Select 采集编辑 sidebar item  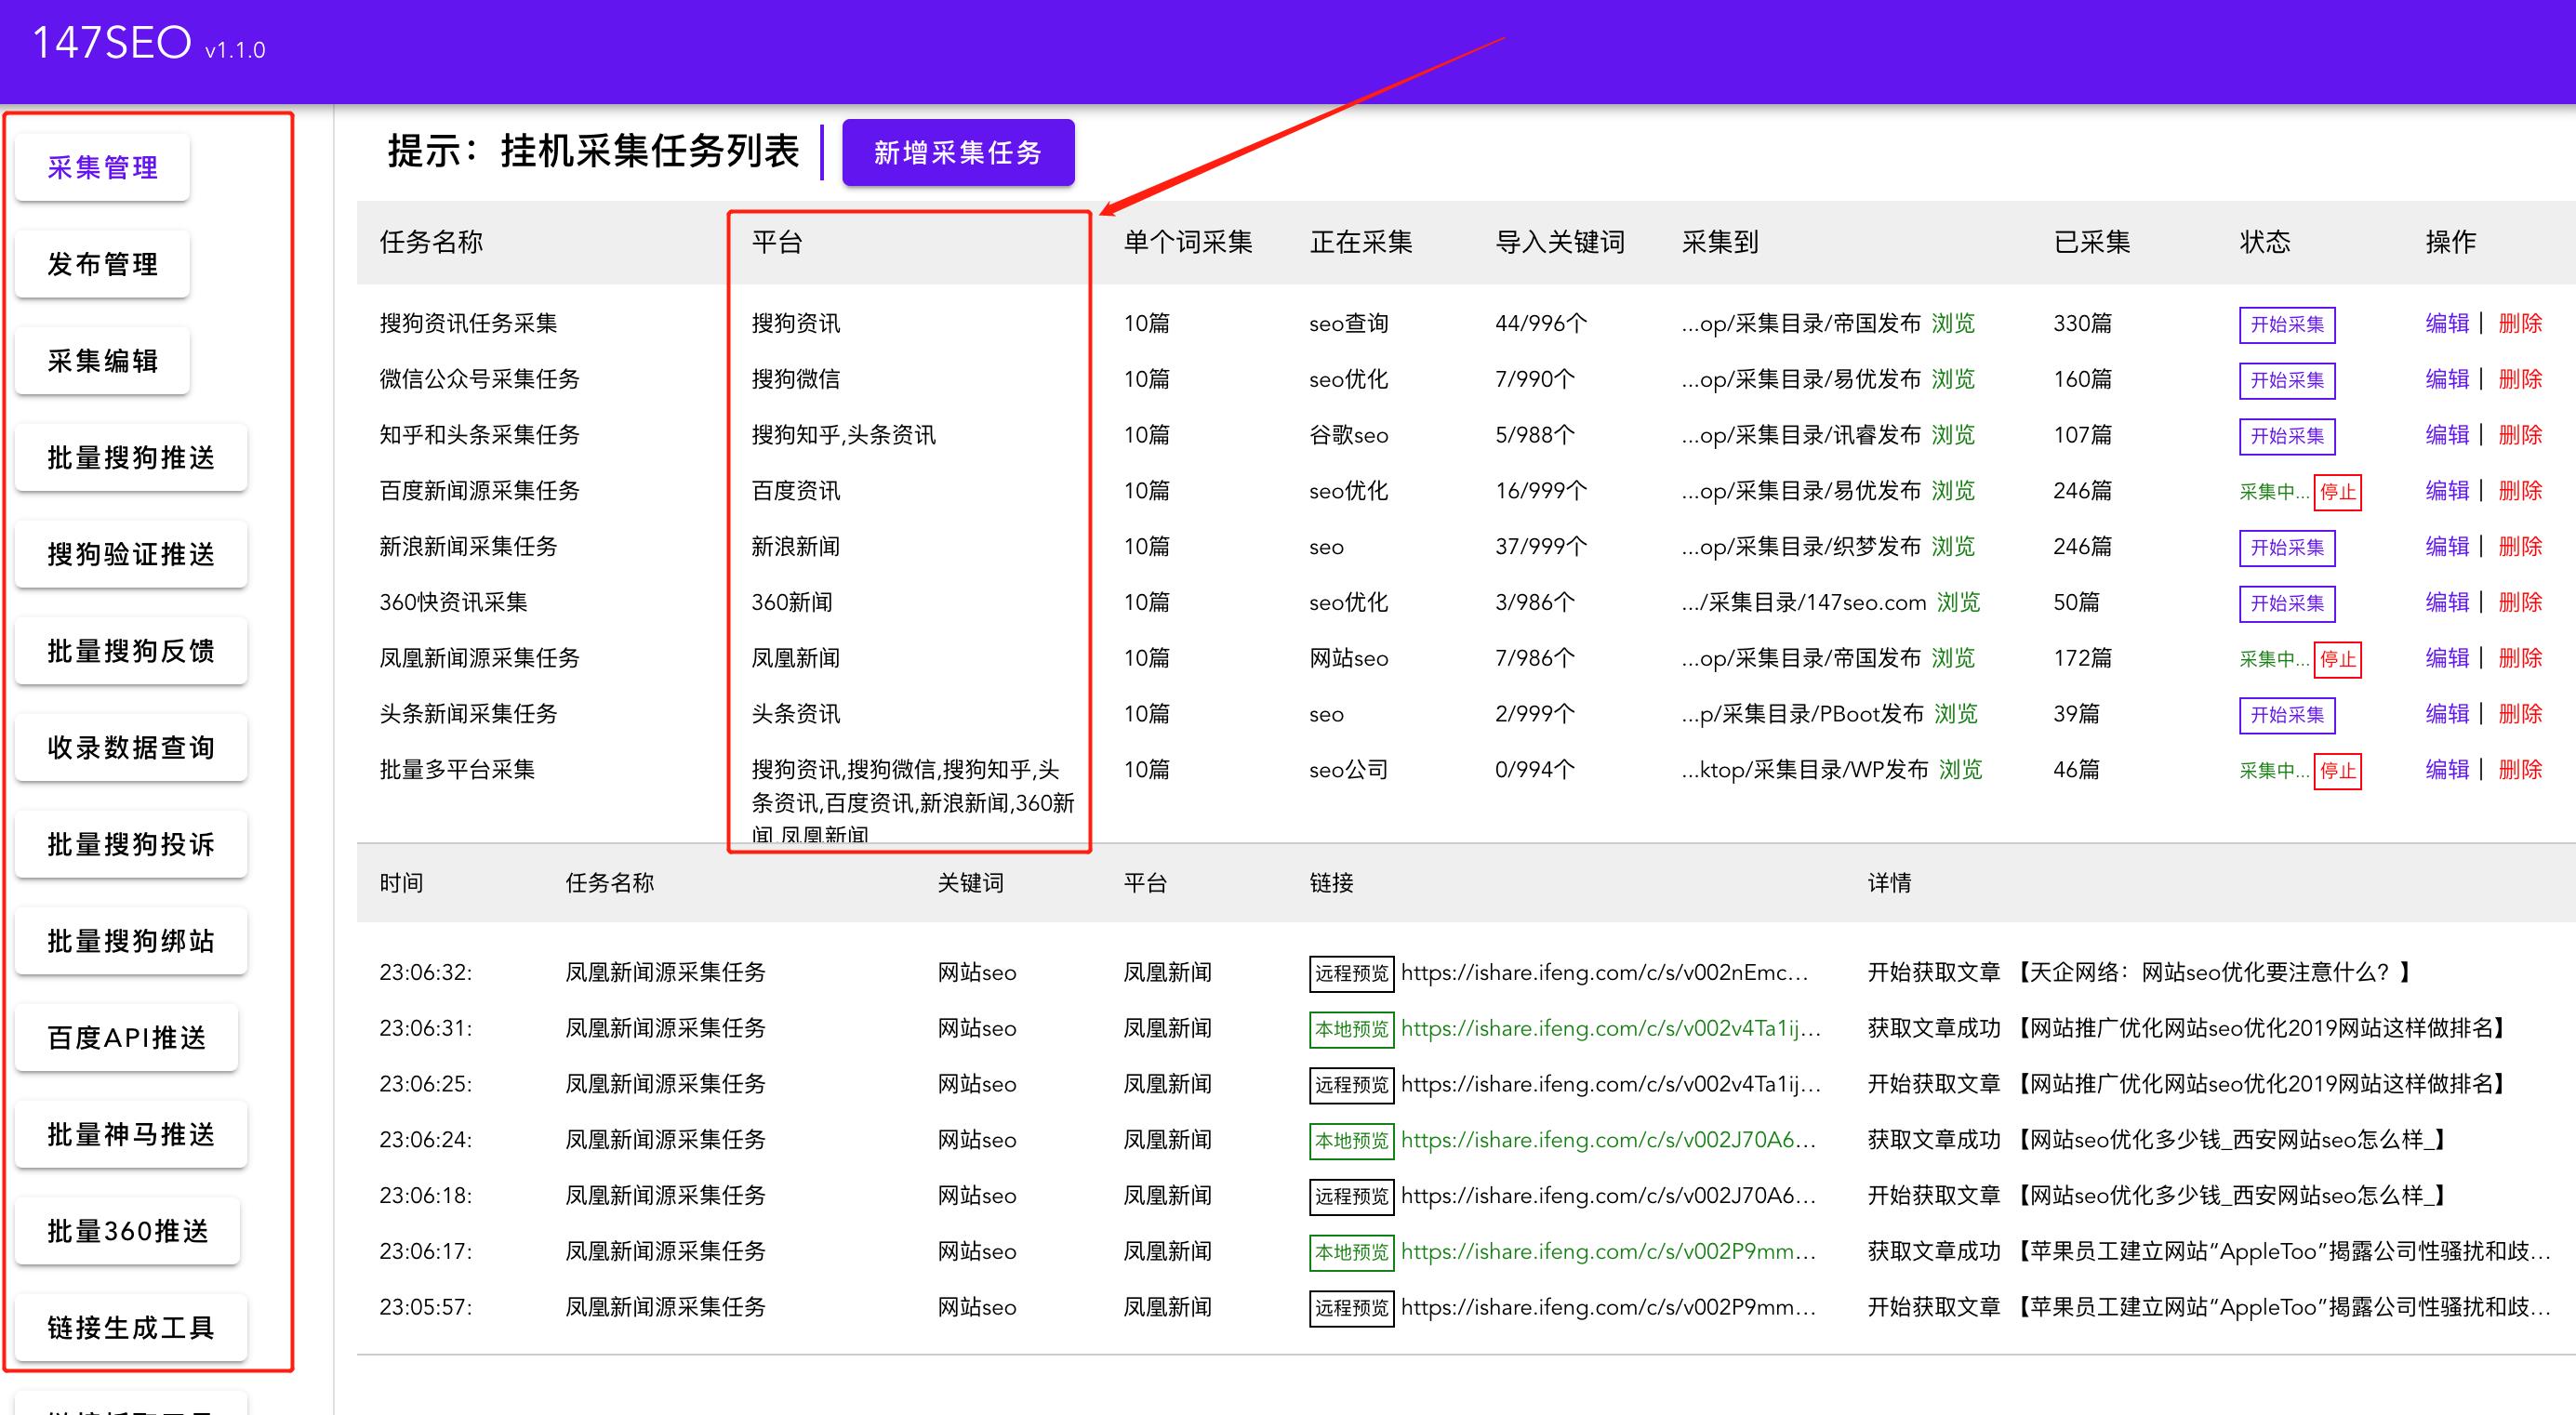click(x=103, y=361)
